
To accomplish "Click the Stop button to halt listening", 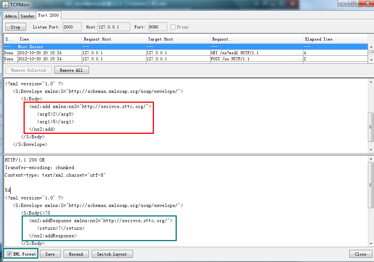I will tap(15, 27).
